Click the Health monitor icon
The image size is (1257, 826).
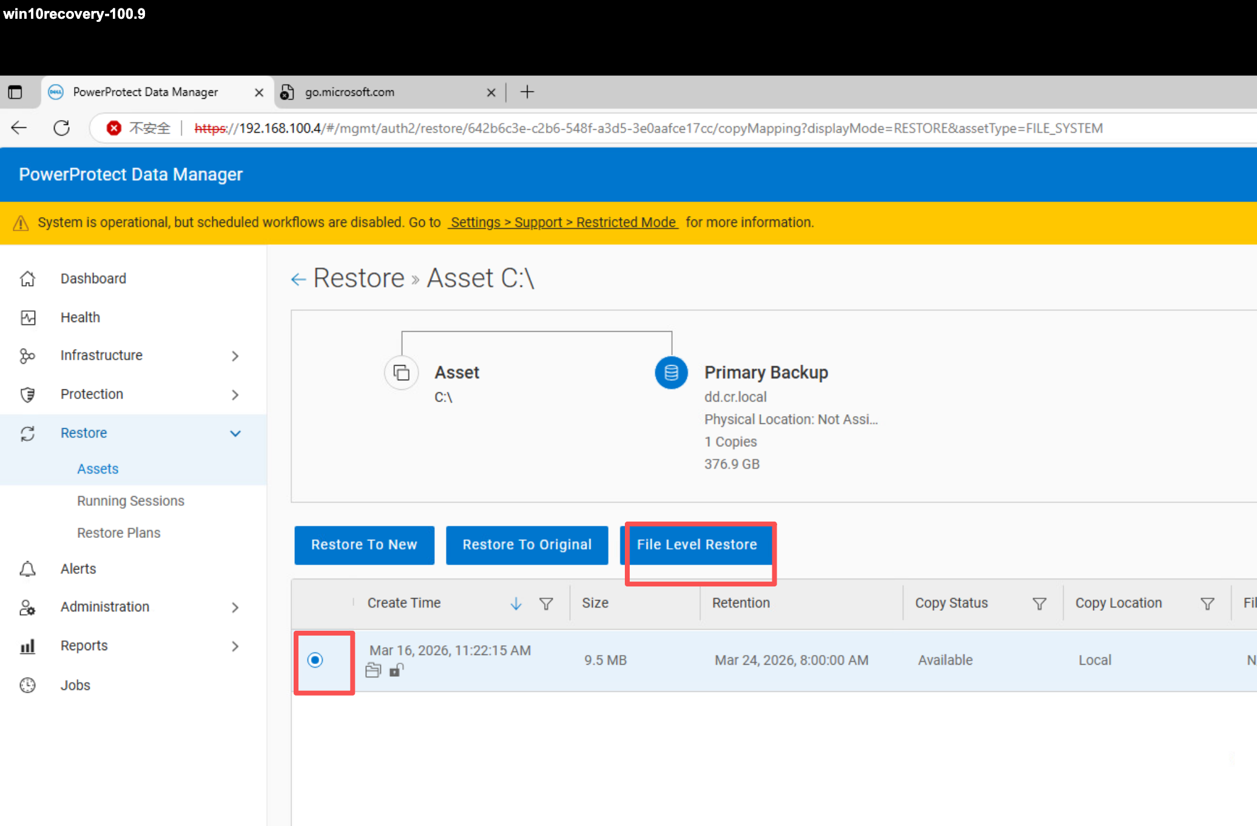(x=28, y=318)
